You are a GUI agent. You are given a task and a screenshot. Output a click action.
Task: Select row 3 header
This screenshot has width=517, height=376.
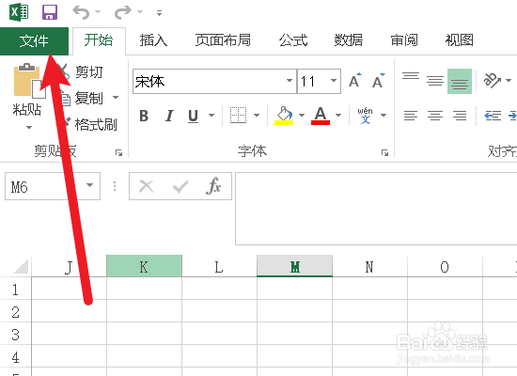[x=15, y=334]
